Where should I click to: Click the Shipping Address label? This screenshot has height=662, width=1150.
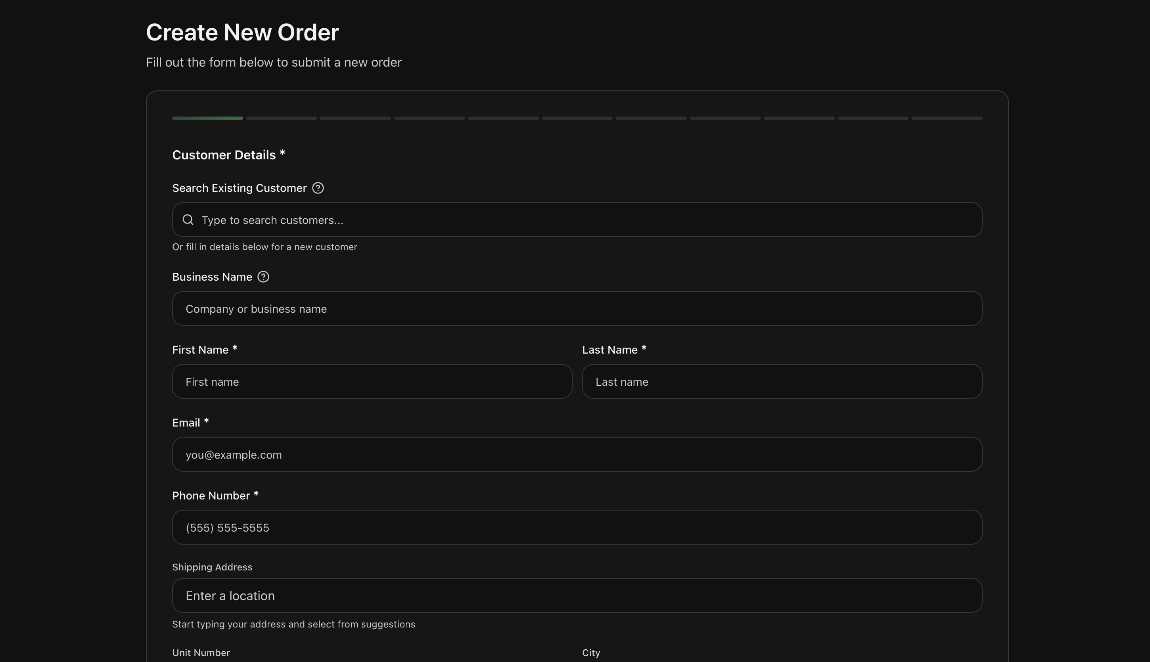point(212,567)
